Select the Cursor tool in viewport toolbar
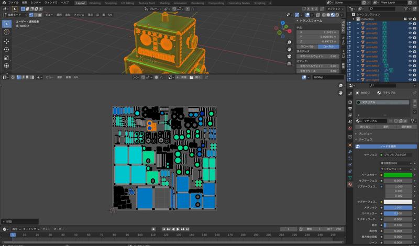Screen dimensions: 419x246 (x=6, y=32)
